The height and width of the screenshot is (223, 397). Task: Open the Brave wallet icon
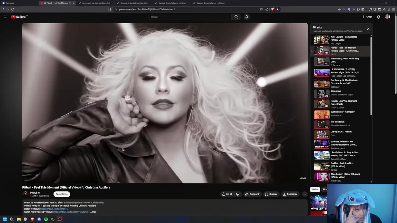tap(379, 9)
